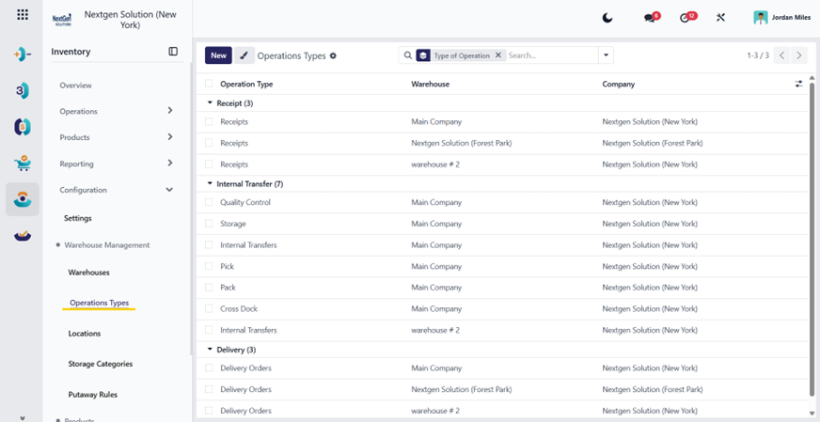Go to previous page arrow

pyautogui.click(x=781, y=55)
